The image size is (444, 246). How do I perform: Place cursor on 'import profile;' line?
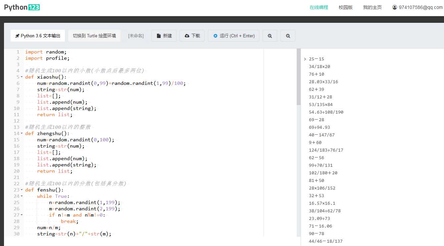click(x=47, y=58)
